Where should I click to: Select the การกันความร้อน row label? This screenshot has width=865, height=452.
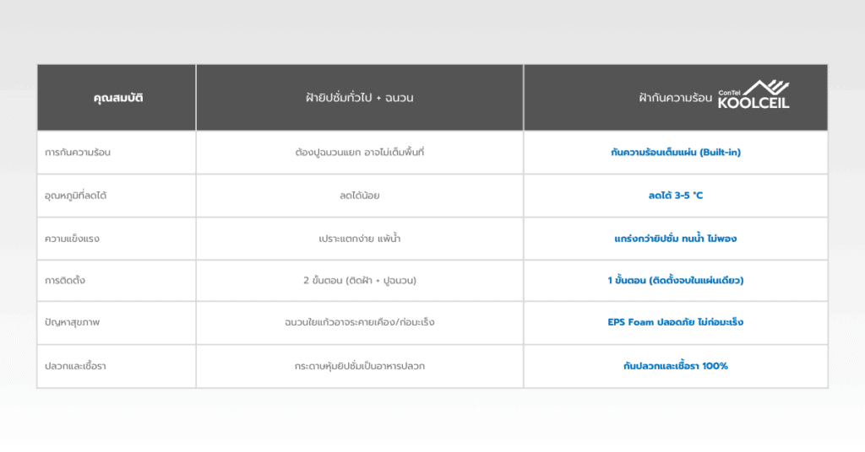pos(78,153)
